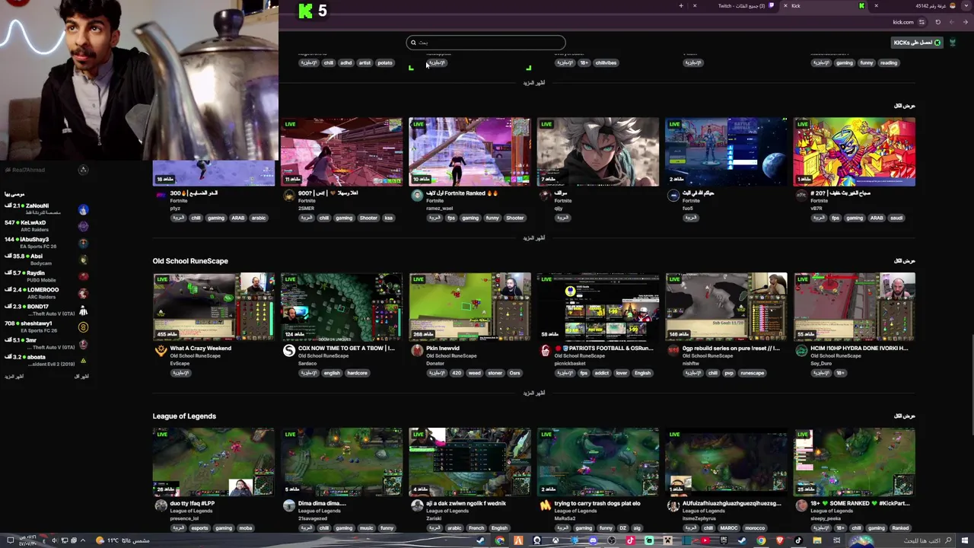Screen dimensions: 974x548
Task: Open trying to carry trash dogs thumbnail
Action: point(598,462)
